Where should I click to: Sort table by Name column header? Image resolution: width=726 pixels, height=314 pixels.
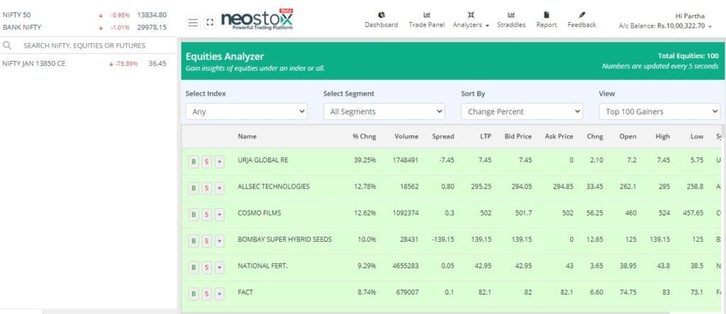[x=247, y=136]
